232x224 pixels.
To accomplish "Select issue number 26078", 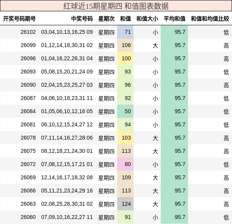I will pyautogui.click(x=28, y=138).
